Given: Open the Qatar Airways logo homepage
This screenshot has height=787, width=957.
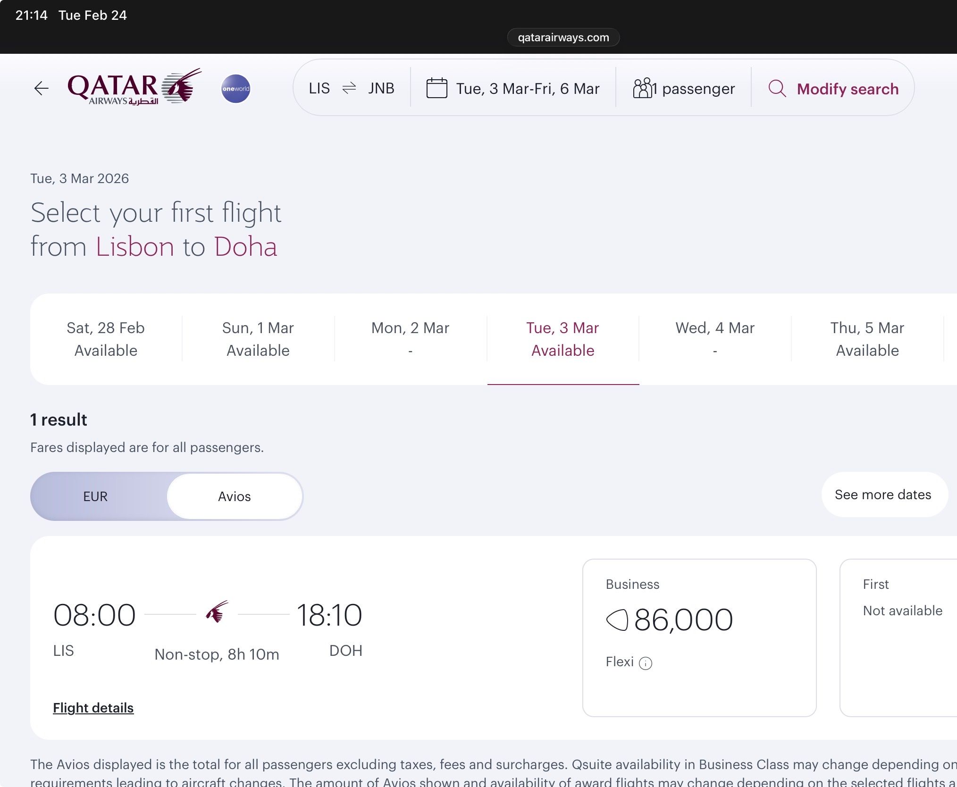Looking at the screenshot, I should [134, 87].
